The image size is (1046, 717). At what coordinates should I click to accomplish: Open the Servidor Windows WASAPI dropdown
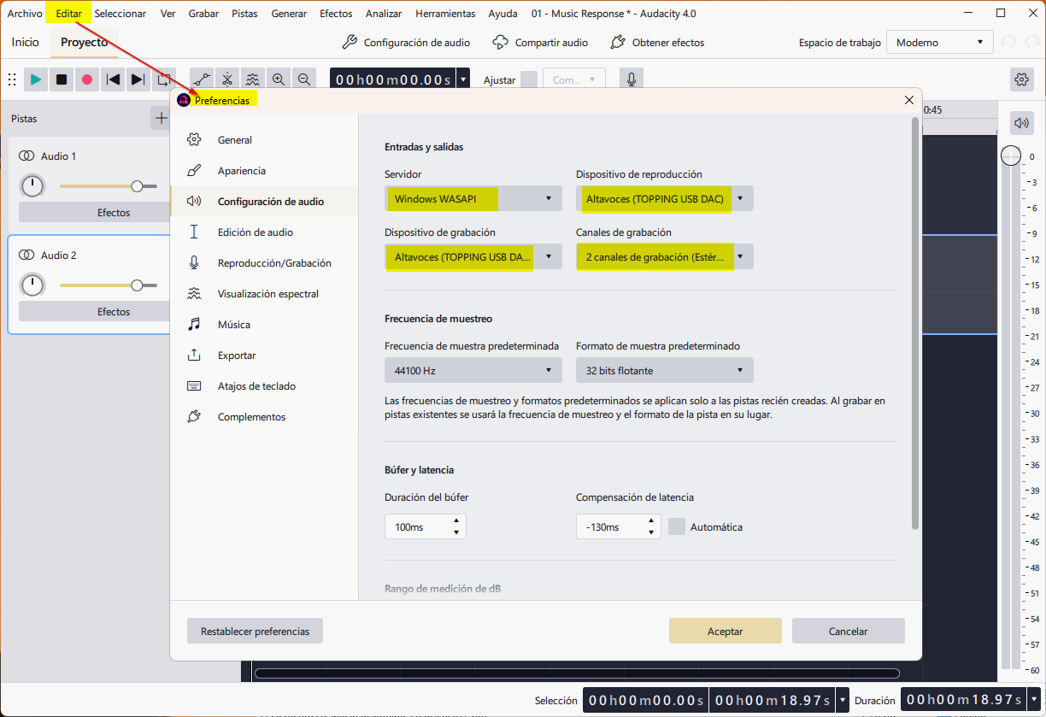click(x=473, y=199)
